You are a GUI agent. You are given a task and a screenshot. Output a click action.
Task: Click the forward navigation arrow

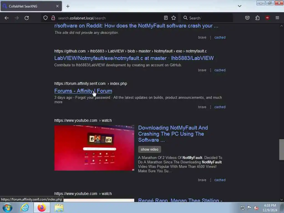(16, 18)
